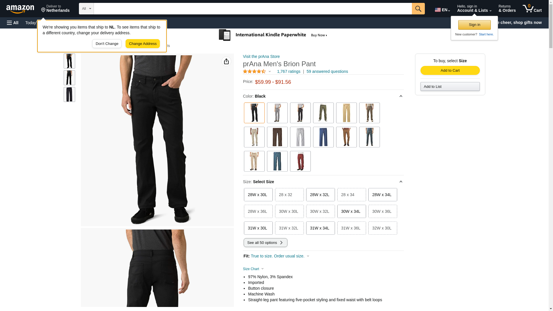Image resolution: width=553 pixels, height=311 pixels.
Task: Select size 31W x 34L
Action: pyautogui.click(x=321, y=228)
